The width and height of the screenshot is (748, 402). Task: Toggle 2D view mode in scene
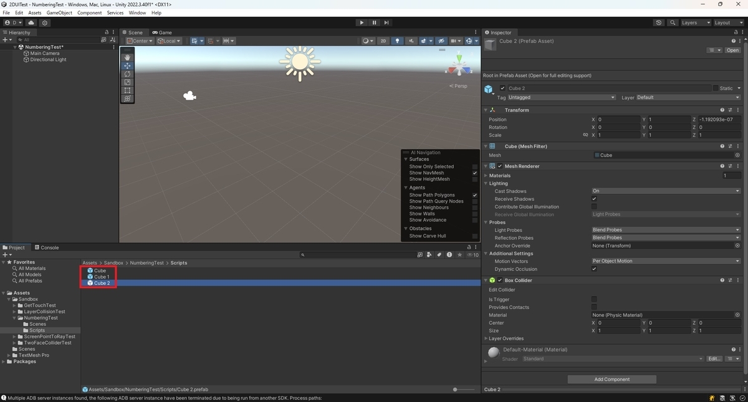pyautogui.click(x=383, y=41)
